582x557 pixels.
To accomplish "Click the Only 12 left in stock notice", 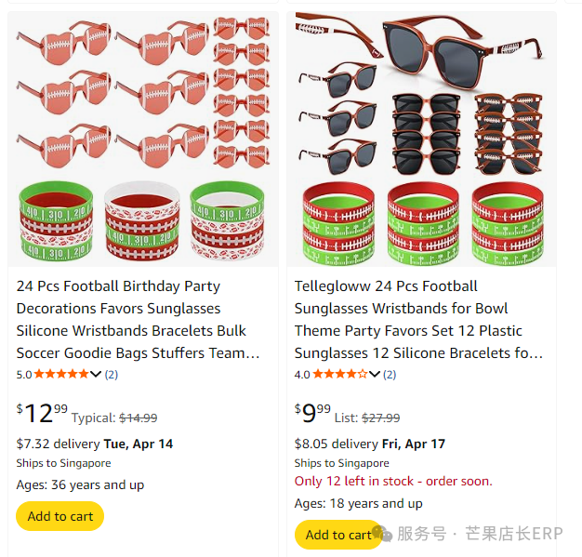I will (x=393, y=481).
